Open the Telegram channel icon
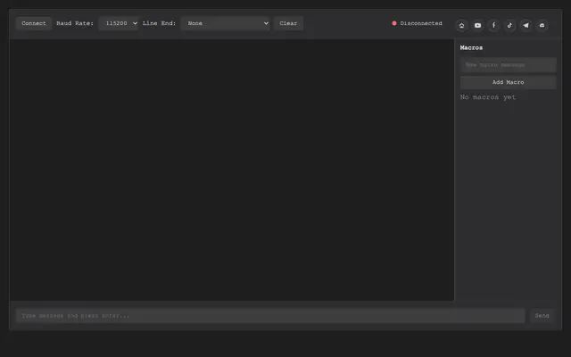571x357 pixels. 525,26
